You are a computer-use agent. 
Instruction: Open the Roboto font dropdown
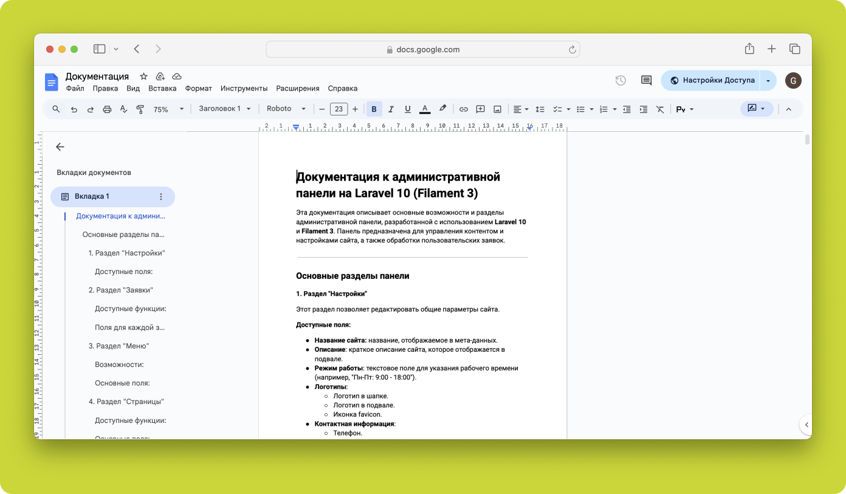[286, 109]
